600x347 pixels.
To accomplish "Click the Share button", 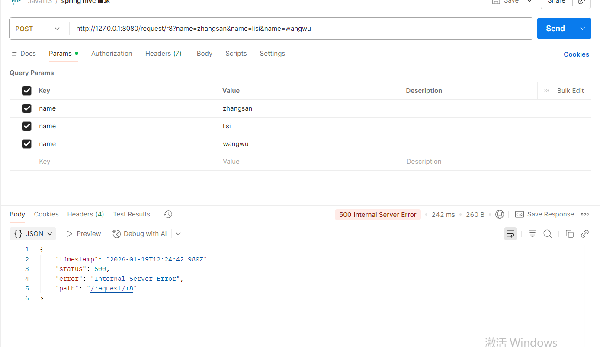I will click(556, 2).
